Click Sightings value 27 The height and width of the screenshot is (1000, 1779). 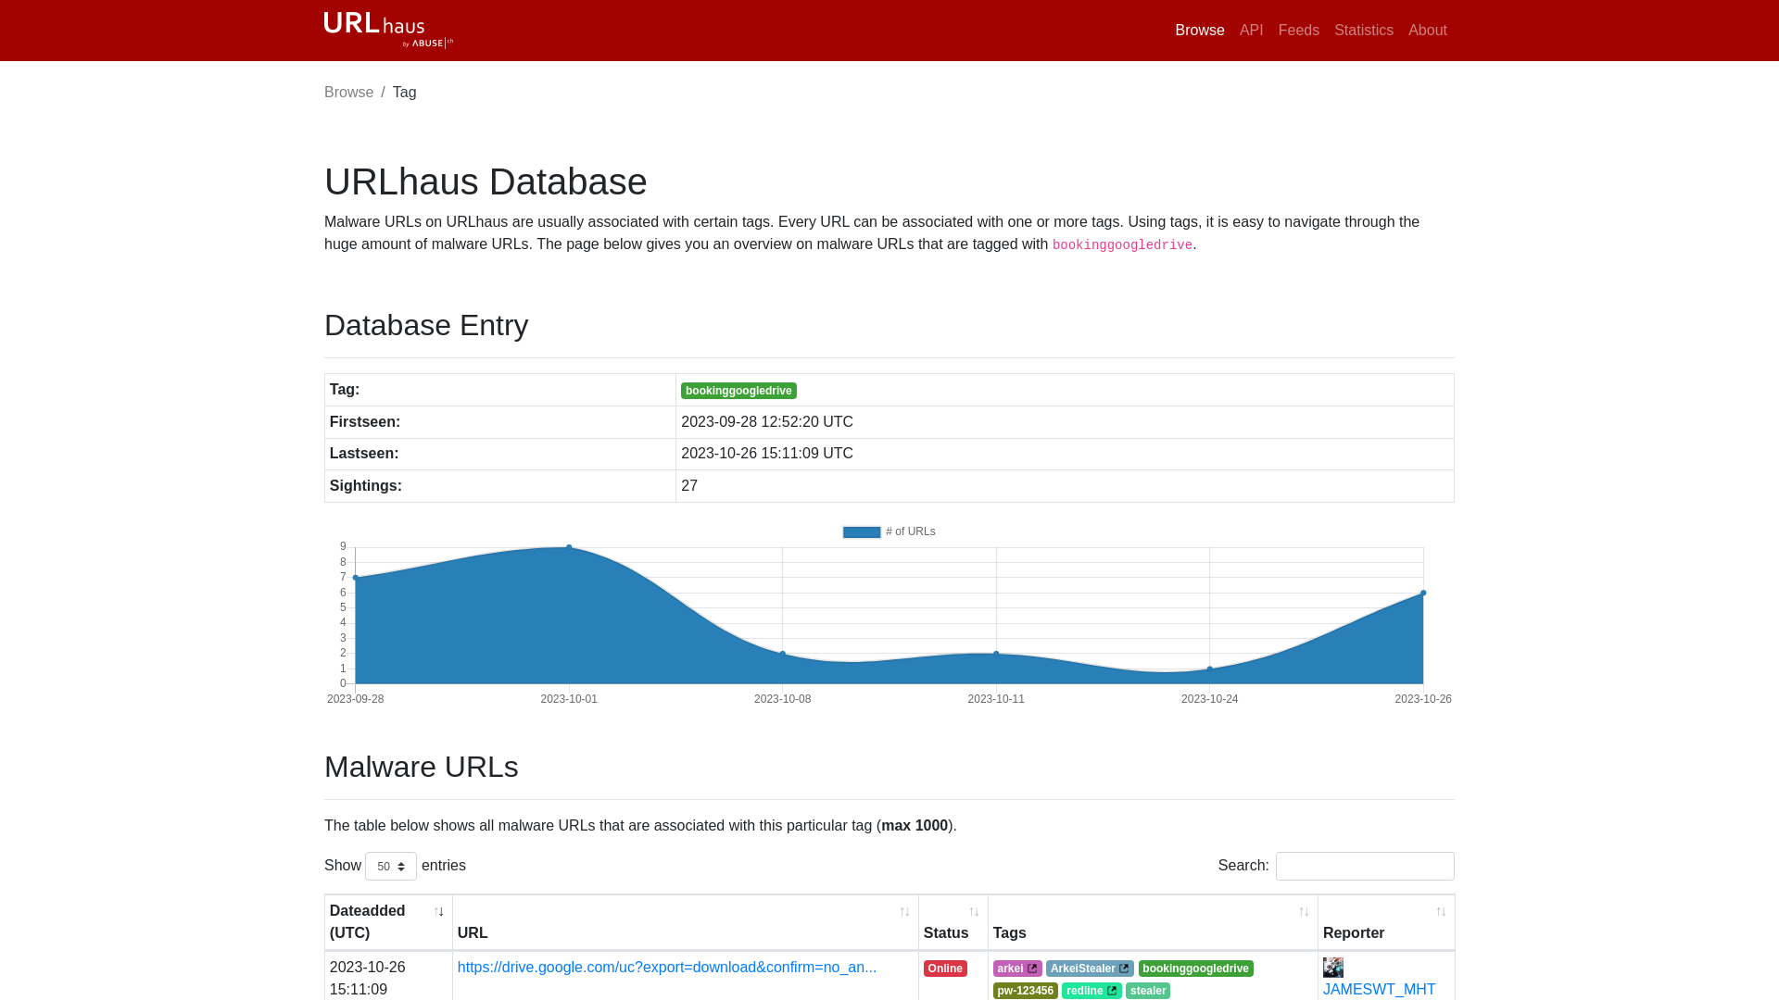click(x=689, y=486)
